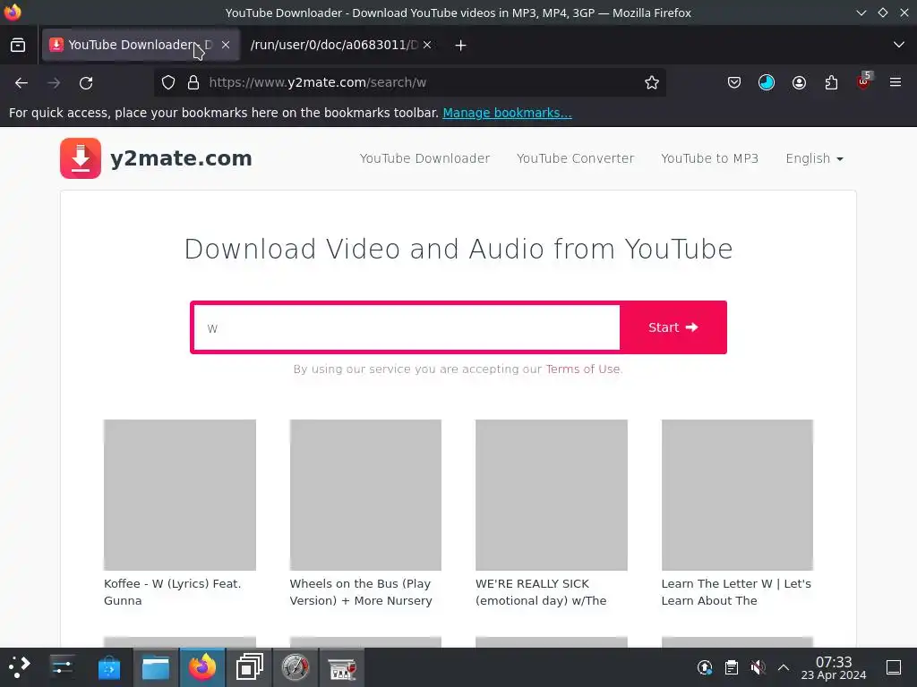Open a new tab with plus button
This screenshot has width=917, height=687.
(460, 45)
